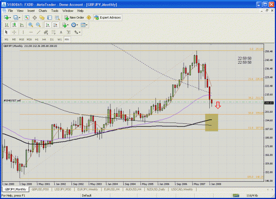Toggle Chart Shift icon
This screenshot has width=276, height=199.
[55, 25]
